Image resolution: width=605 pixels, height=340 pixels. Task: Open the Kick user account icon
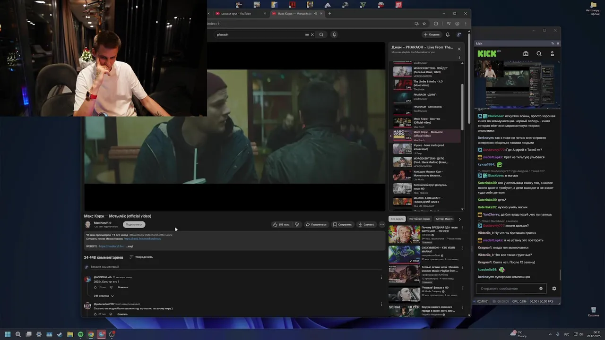[552, 54]
